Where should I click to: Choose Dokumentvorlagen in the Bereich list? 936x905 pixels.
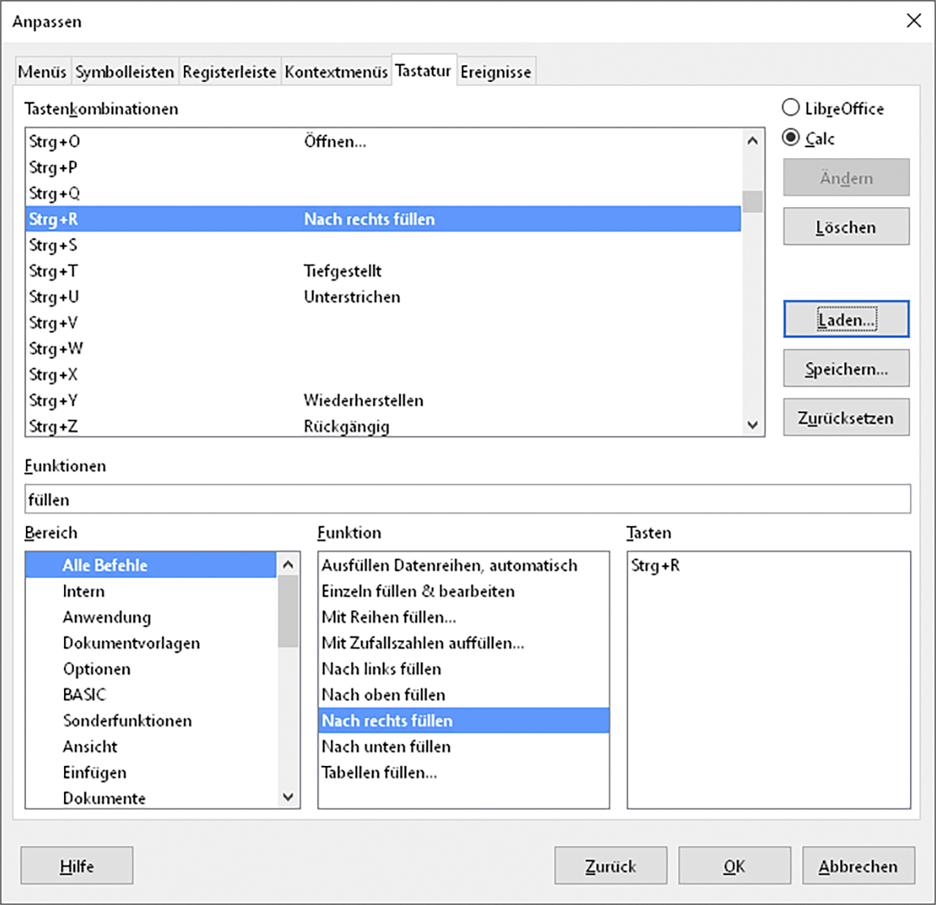(x=151, y=643)
